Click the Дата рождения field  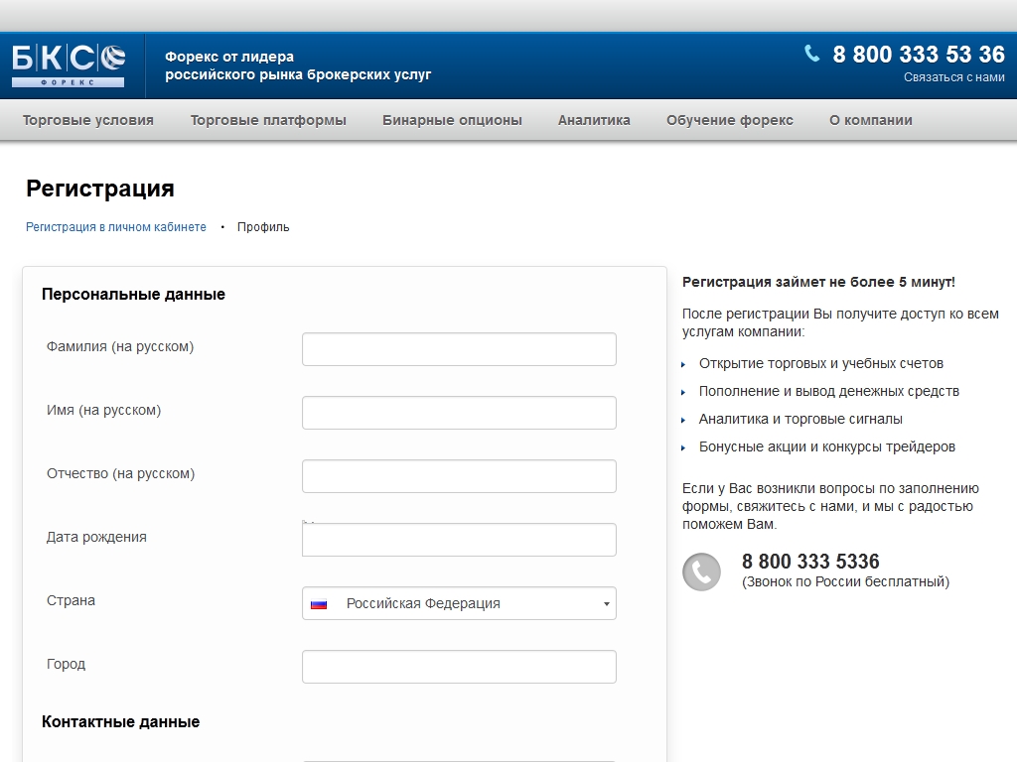pyautogui.click(x=459, y=540)
